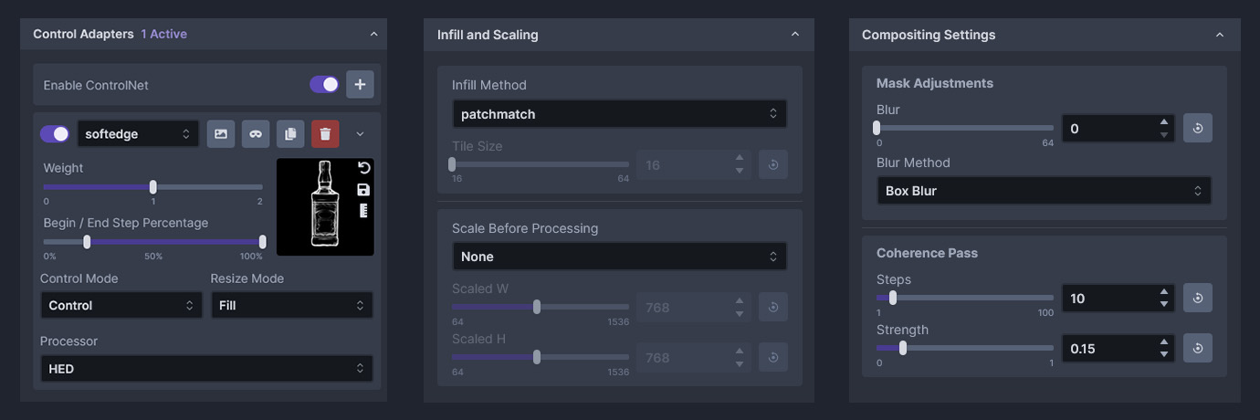Toggle the Enable ControlNet switch
Viewport: 1260px width, 420px height.
coord(324,85)
